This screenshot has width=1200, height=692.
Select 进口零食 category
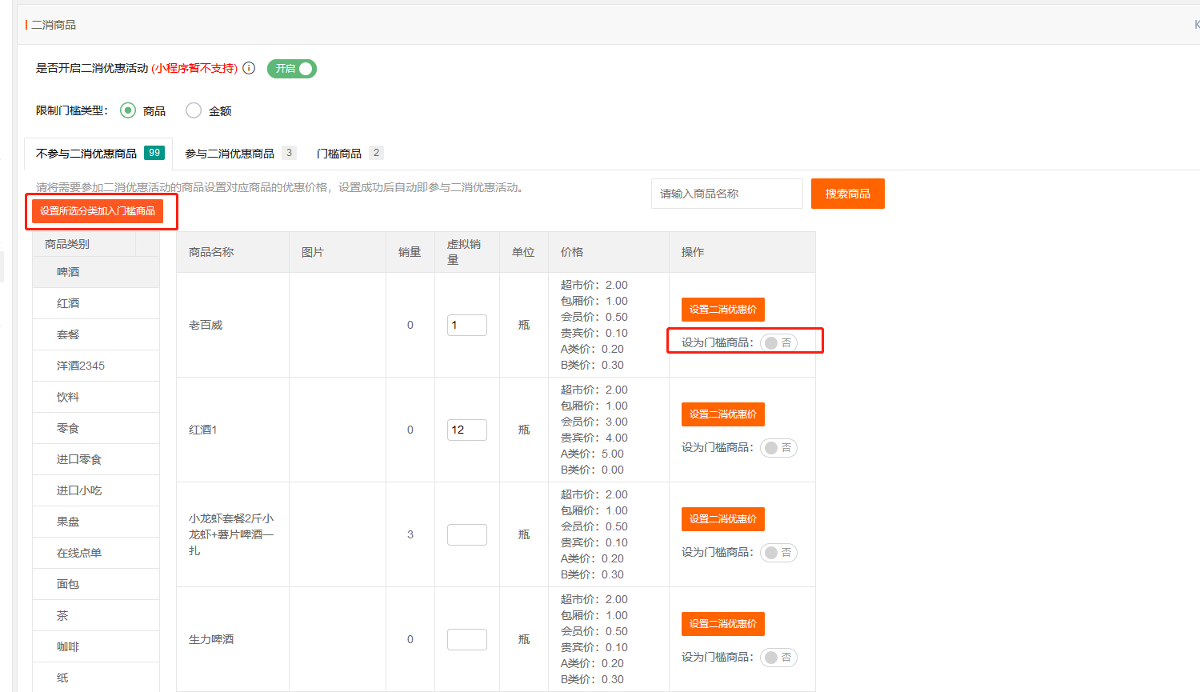(96, 459)
